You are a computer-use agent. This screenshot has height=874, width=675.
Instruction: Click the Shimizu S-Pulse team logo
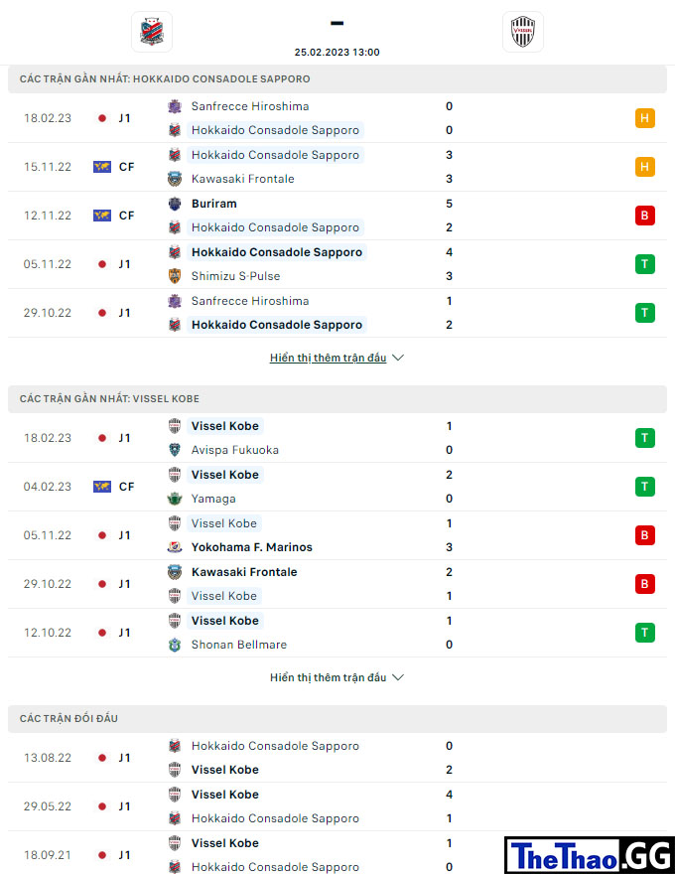click(x=175, y=276)
